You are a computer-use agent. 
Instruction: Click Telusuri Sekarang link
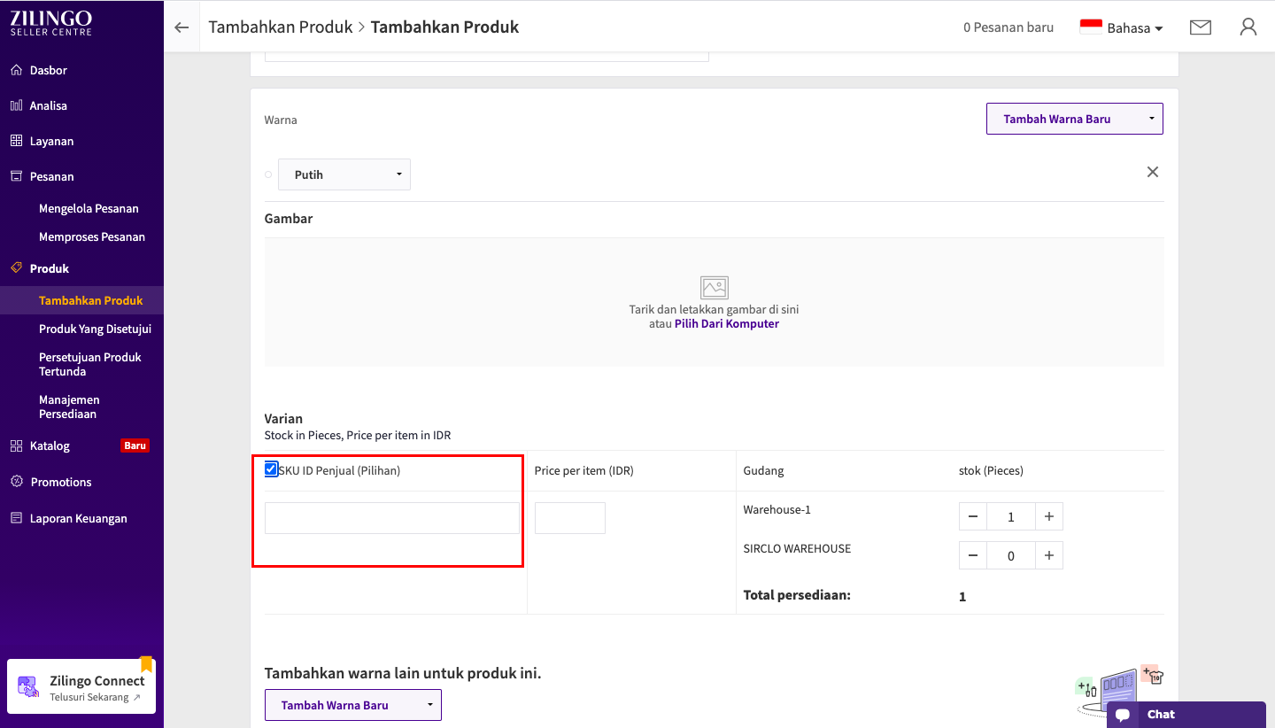[x=96, y=698]
